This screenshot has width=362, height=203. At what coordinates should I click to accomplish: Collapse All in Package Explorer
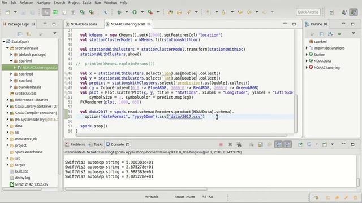point(19,34)
